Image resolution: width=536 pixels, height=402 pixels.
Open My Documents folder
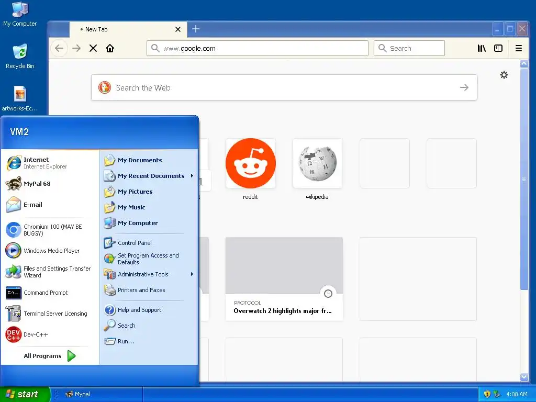[x=149, y=160]
